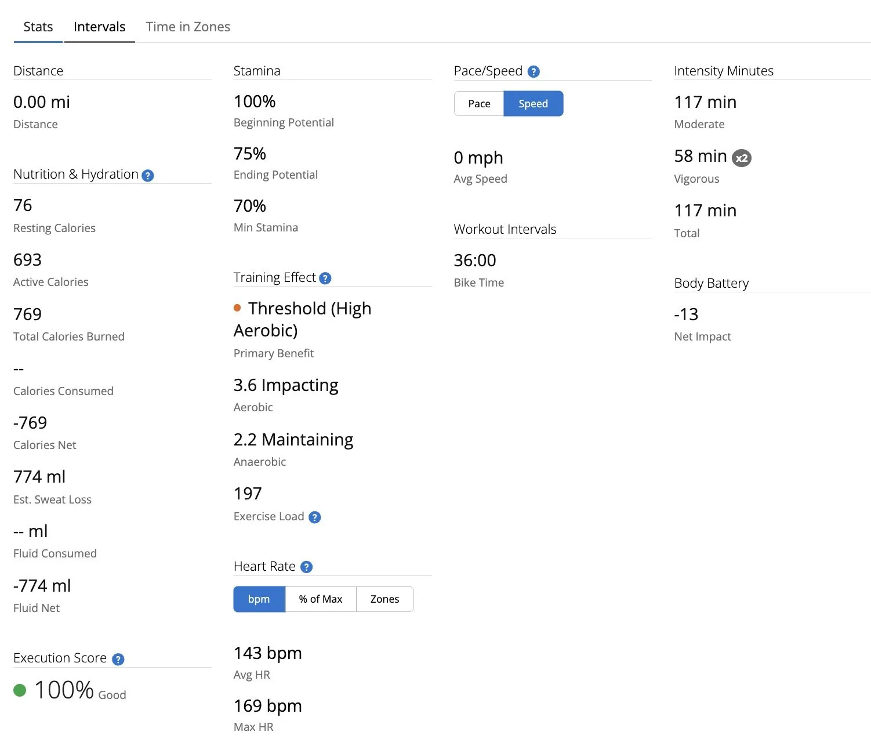
Task: Show heart rate in bpm
Action: 259,599
